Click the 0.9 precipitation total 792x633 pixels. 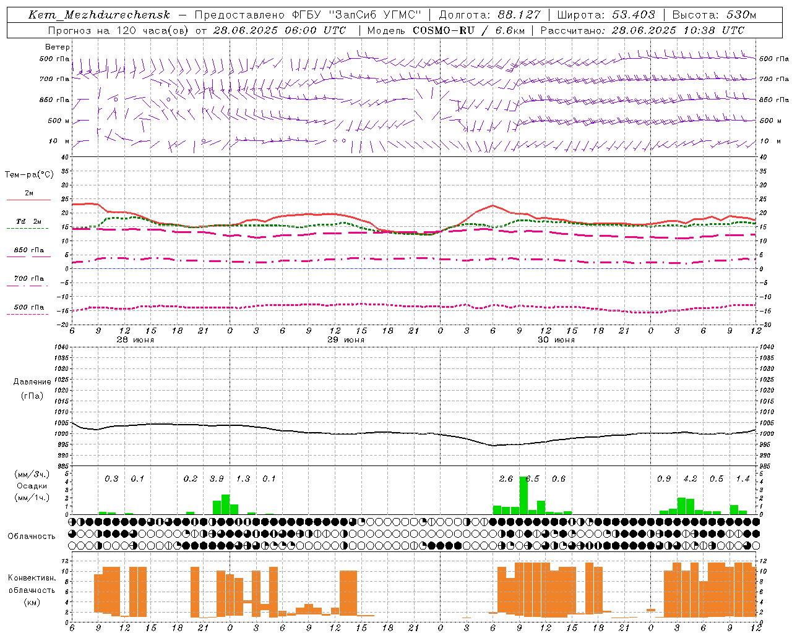(664, 479)
